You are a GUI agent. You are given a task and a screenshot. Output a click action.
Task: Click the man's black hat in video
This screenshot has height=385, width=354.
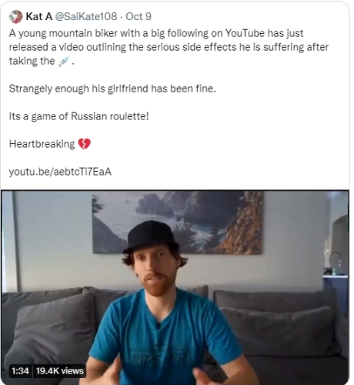(x=151, y=236)
